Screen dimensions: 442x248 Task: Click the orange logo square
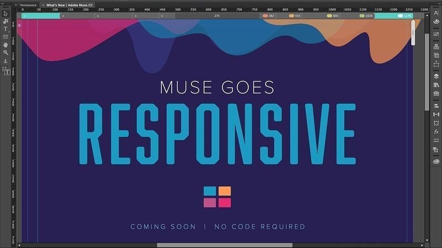(x=225, y=191)
